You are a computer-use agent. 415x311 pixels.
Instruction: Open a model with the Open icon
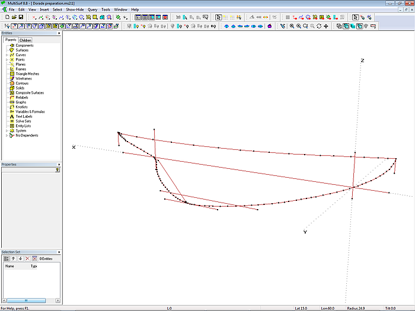(13, 17)
